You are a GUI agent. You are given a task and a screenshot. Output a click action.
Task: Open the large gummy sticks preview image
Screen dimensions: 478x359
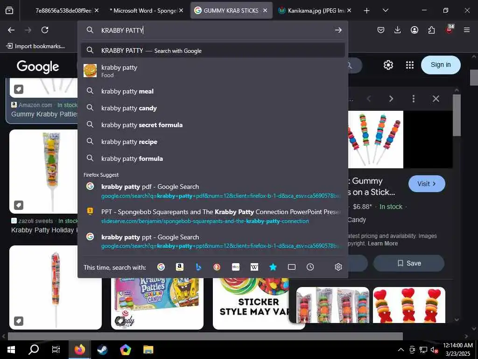[x=376, y=139]
